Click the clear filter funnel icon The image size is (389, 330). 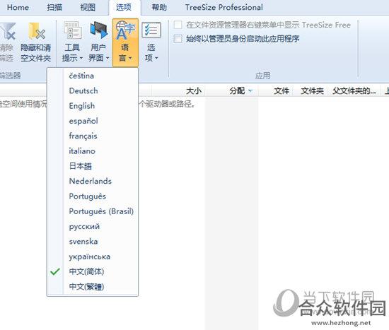pyautogui.click(x=8, y=31)
